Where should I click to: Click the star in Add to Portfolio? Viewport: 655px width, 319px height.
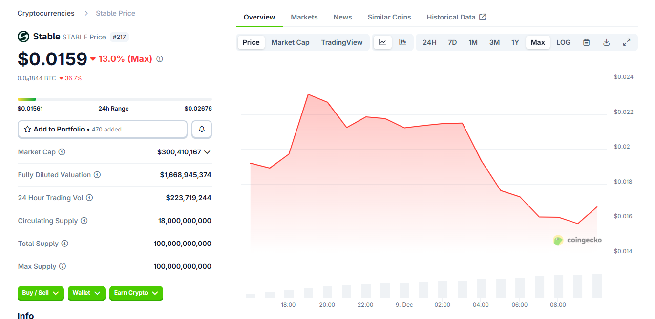point(28,129)
